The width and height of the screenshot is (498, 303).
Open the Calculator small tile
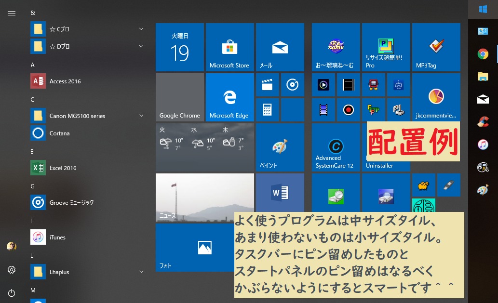268,110
